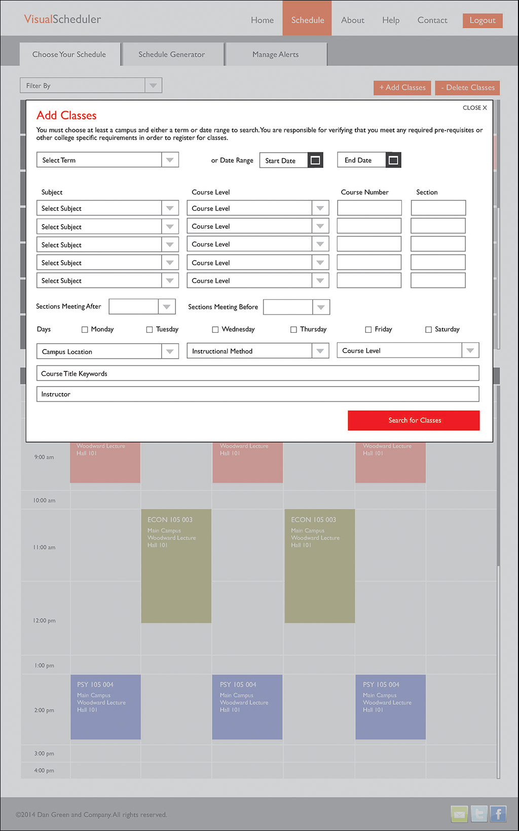
Task: Click the Course Title Keywords field
Action: point(257,373)
